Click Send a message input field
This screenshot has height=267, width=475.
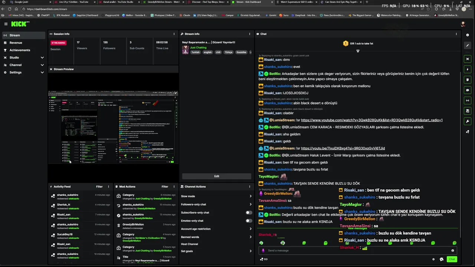click(x=358, y=250)
